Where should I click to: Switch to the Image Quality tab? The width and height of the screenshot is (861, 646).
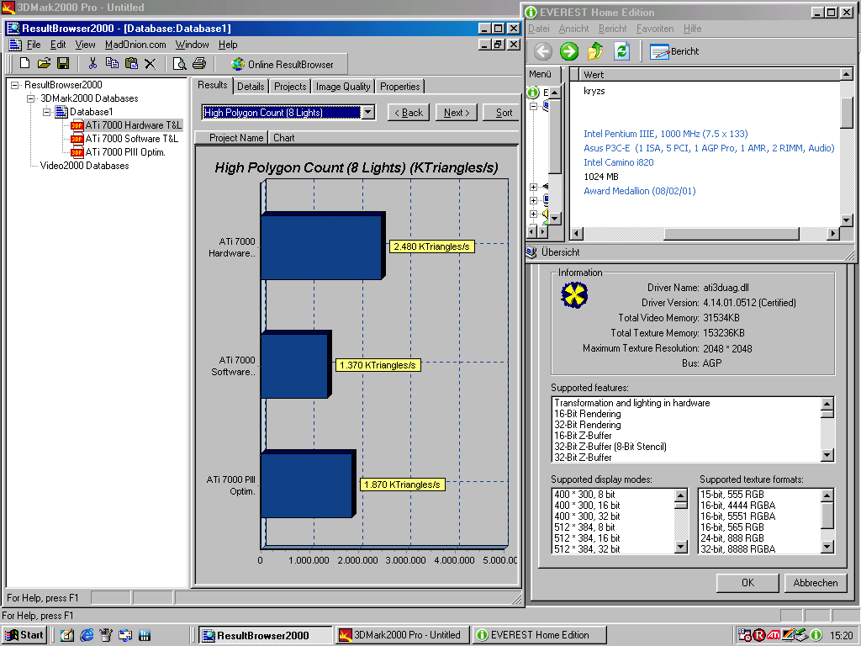343,87
